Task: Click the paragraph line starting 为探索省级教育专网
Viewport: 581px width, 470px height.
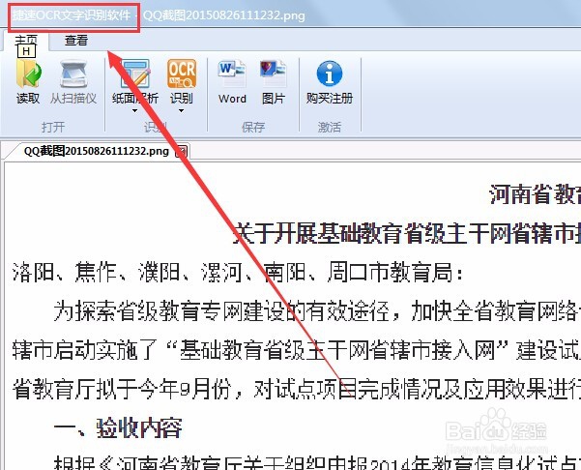Action: click(x=317, y=311)
